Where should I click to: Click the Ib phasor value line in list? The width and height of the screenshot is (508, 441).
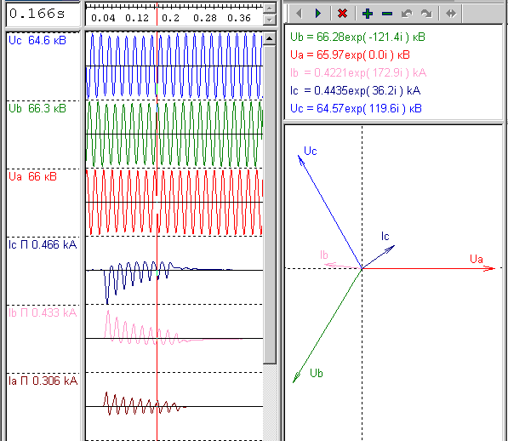tap(358, 72)
